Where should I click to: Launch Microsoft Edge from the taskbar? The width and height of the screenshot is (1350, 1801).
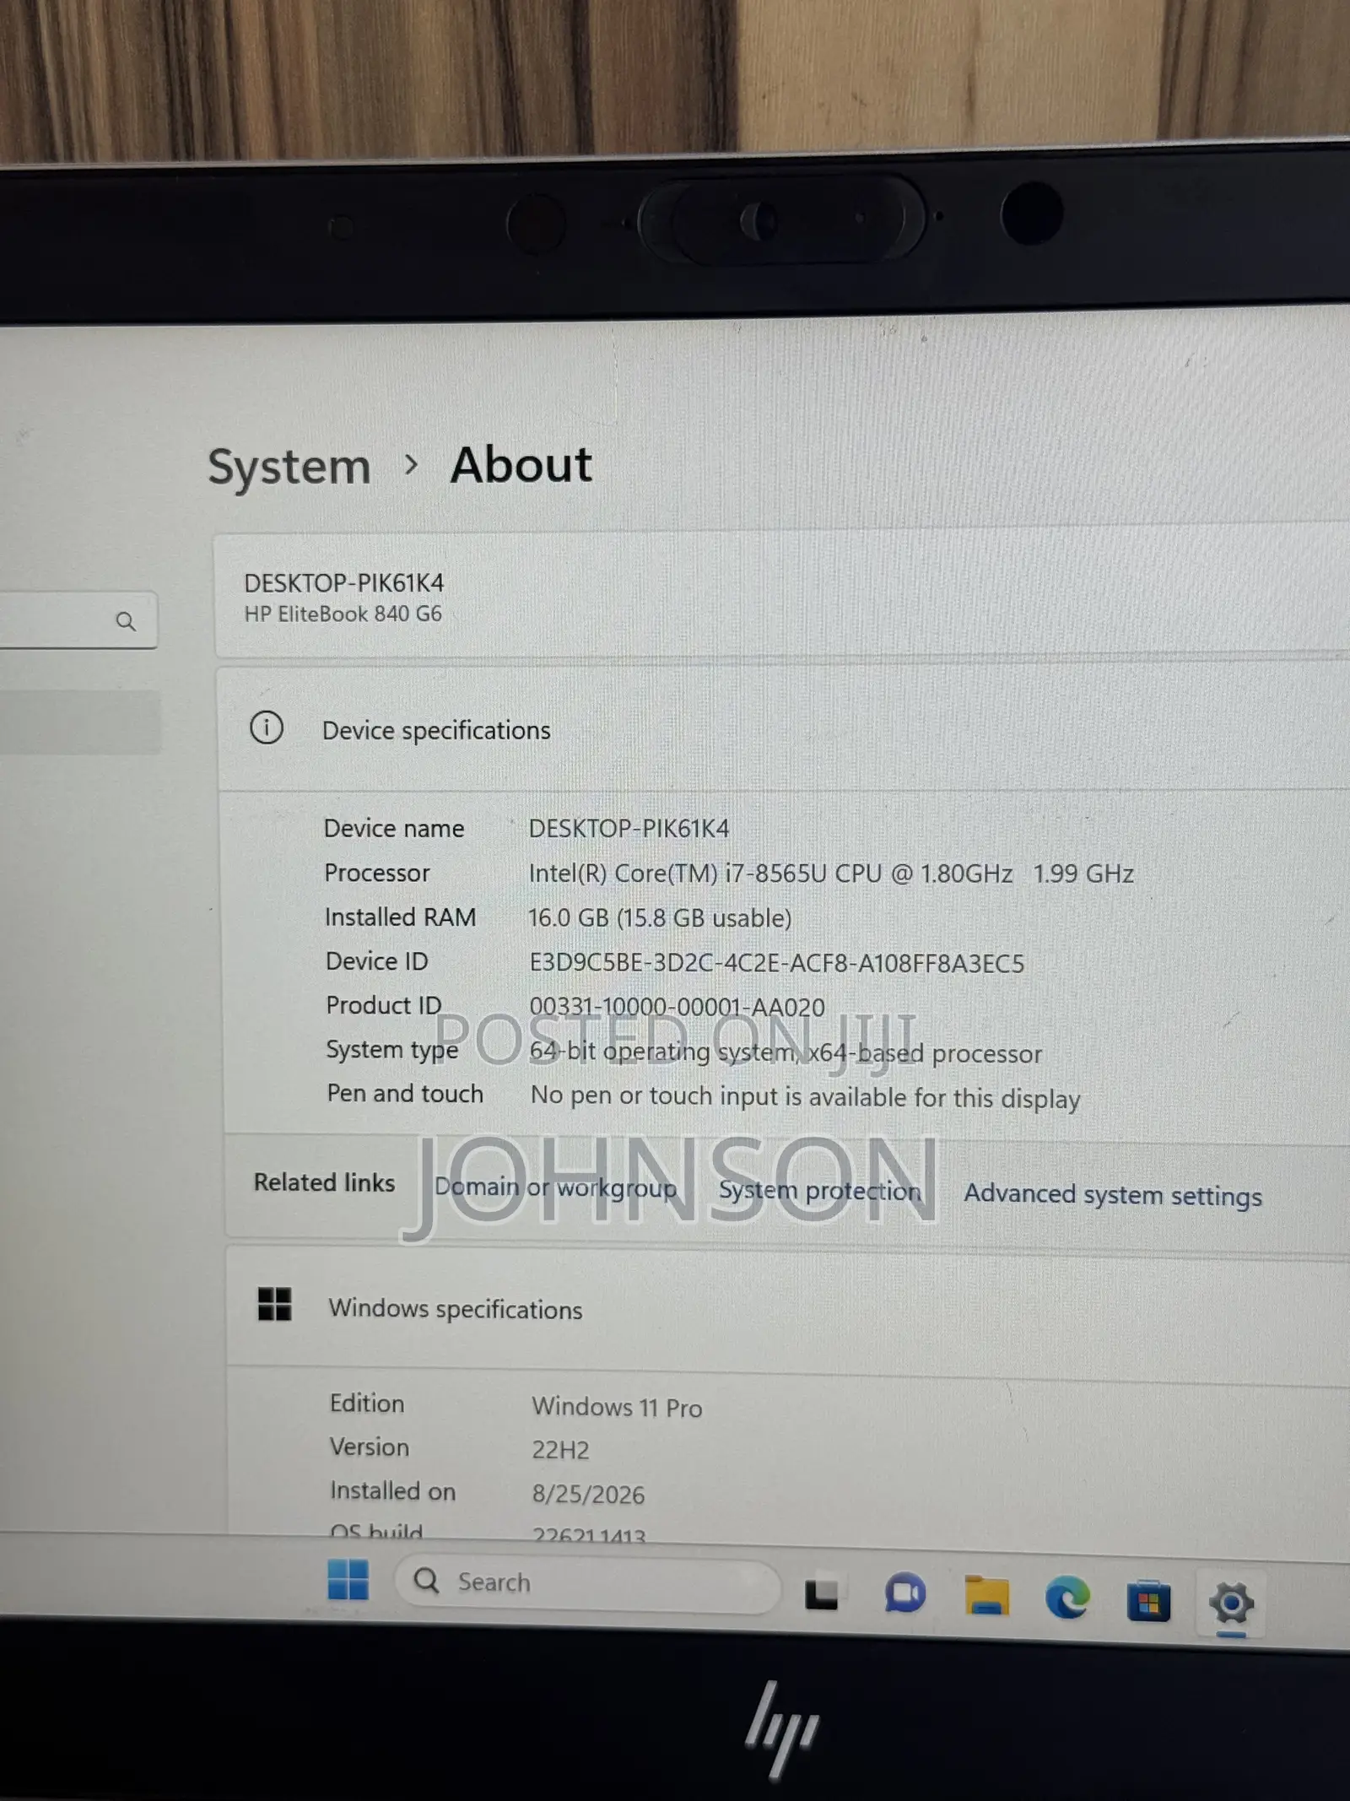coord(1067,1598)
